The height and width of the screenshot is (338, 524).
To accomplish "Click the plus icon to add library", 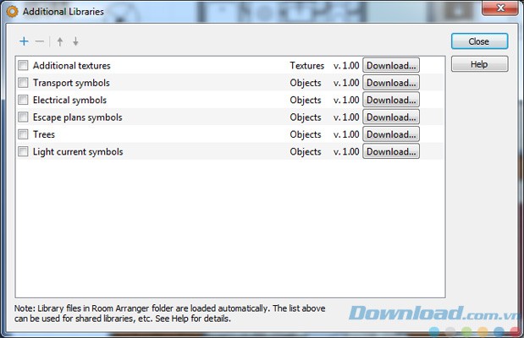I will coord(24,41).
